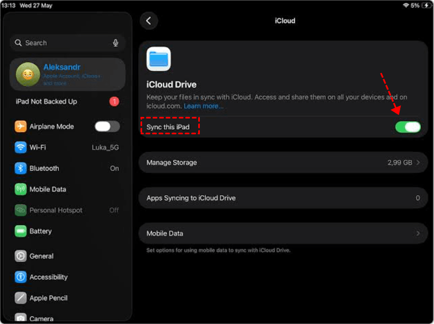Tap the 5% battery percentage
The height and width of the screenshot is (324, 434).
click(415, 5)
